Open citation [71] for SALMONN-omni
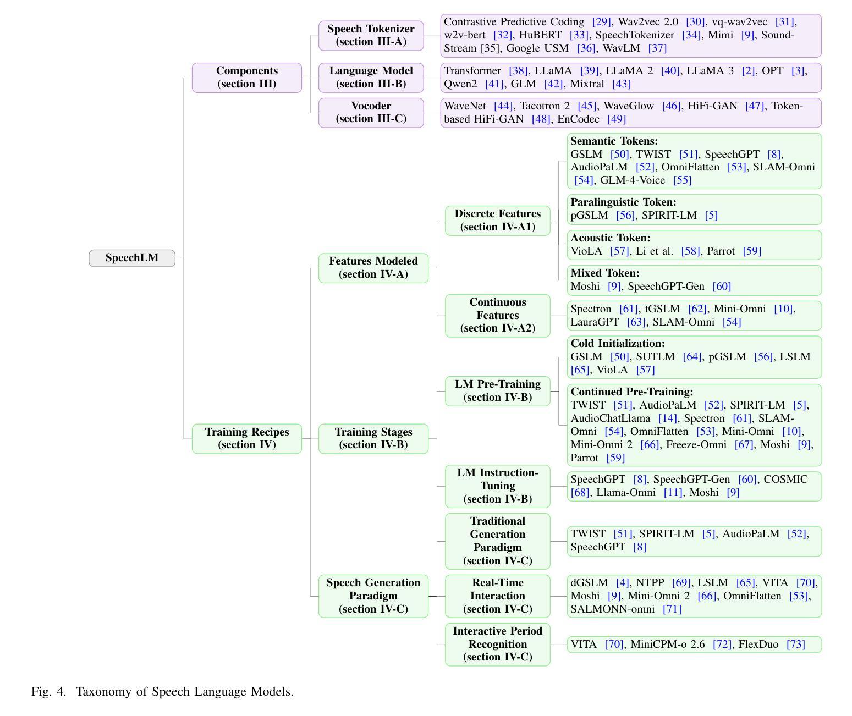This screenshot has width=852, height=716. (672, 609)
